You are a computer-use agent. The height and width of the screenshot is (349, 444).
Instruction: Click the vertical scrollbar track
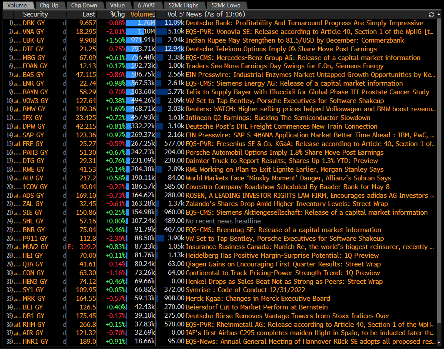tap(439, 178)
